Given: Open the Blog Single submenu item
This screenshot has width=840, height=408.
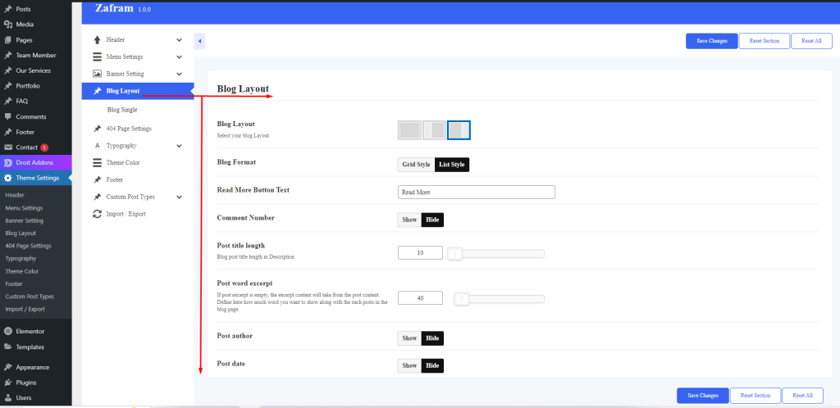Looking at the screenshot, I should click(x=122, y=109).
